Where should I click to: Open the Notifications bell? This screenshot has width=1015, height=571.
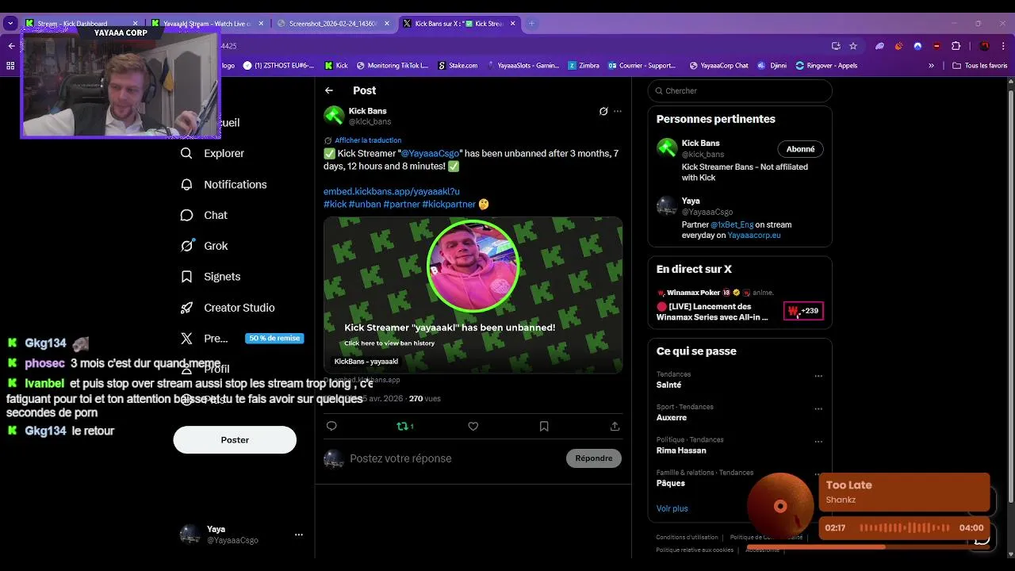[224, 184]
